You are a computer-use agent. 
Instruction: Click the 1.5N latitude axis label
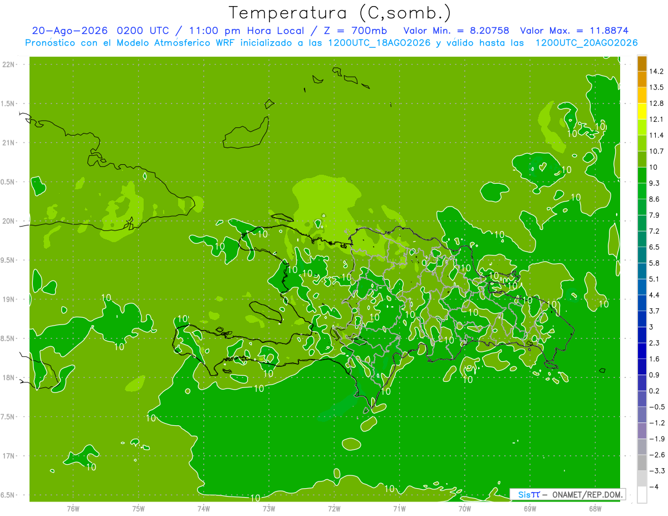click(8, 104)
